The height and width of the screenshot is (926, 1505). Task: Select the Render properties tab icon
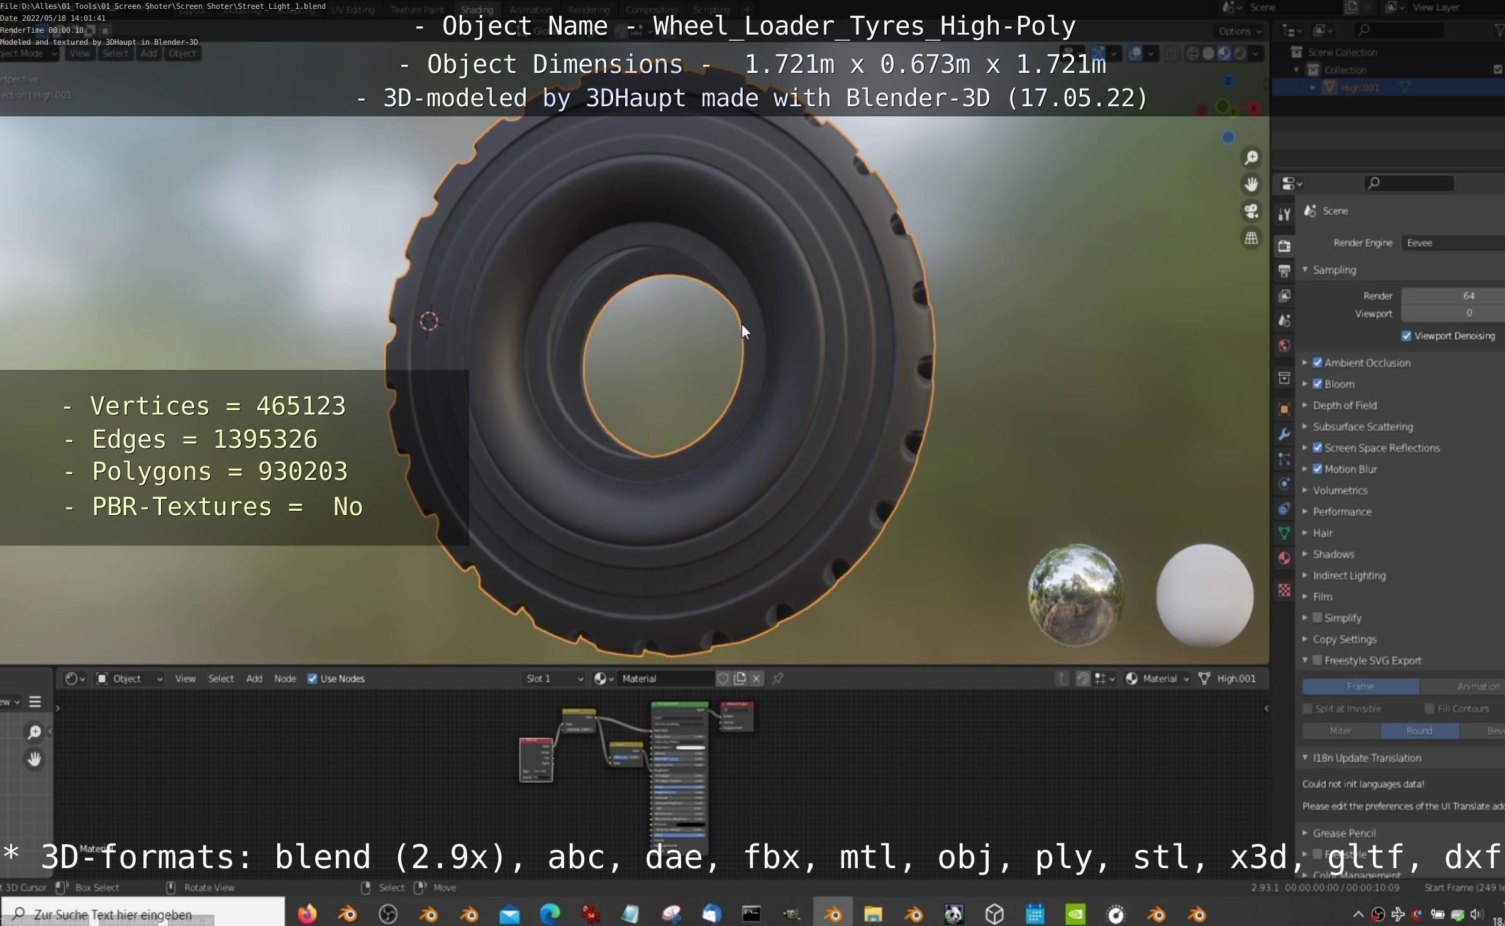pyautogui.click(x=1284, y=246)
